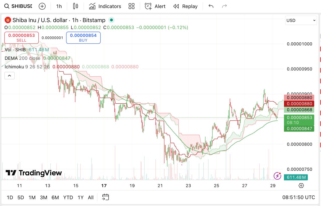The width and height of the screenshot is (321, 206).
Task: Click the BUY button at 0.00000854
Action: tap(83, 38)
